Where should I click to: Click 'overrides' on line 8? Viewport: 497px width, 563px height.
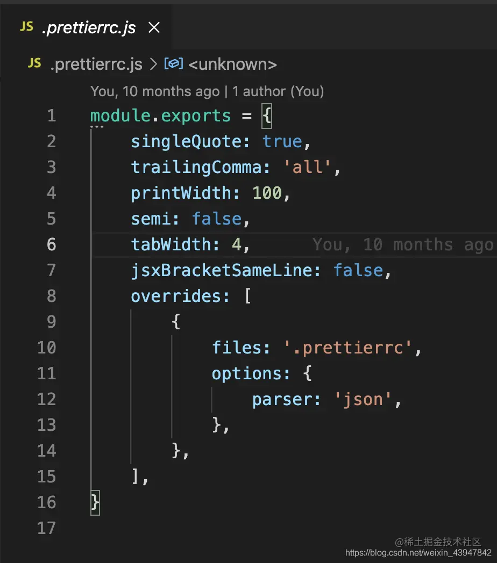click(176, 297)
